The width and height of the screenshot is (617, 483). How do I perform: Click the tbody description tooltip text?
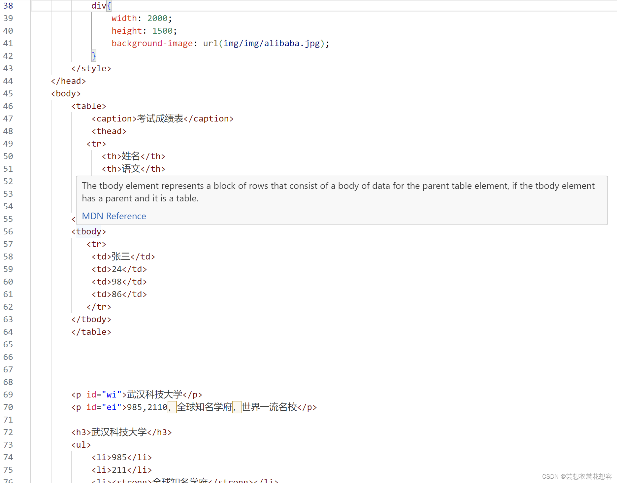click(x=338, y=192)
